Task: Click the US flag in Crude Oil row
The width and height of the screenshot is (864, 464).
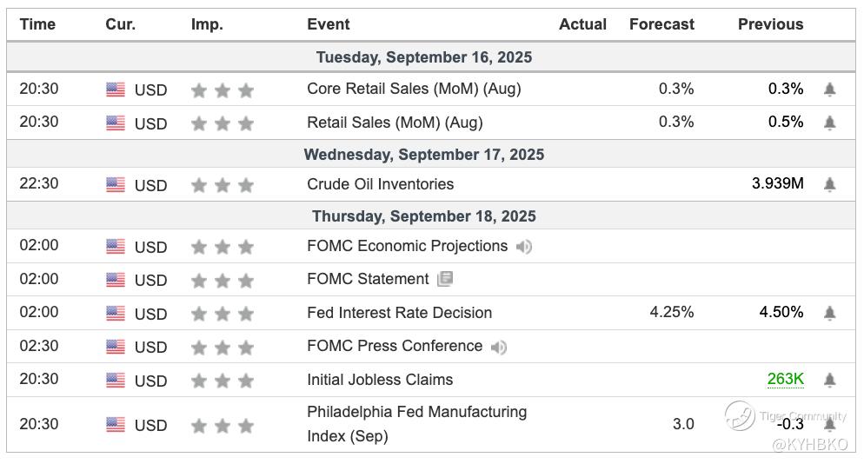Action: tap(116, 184)
